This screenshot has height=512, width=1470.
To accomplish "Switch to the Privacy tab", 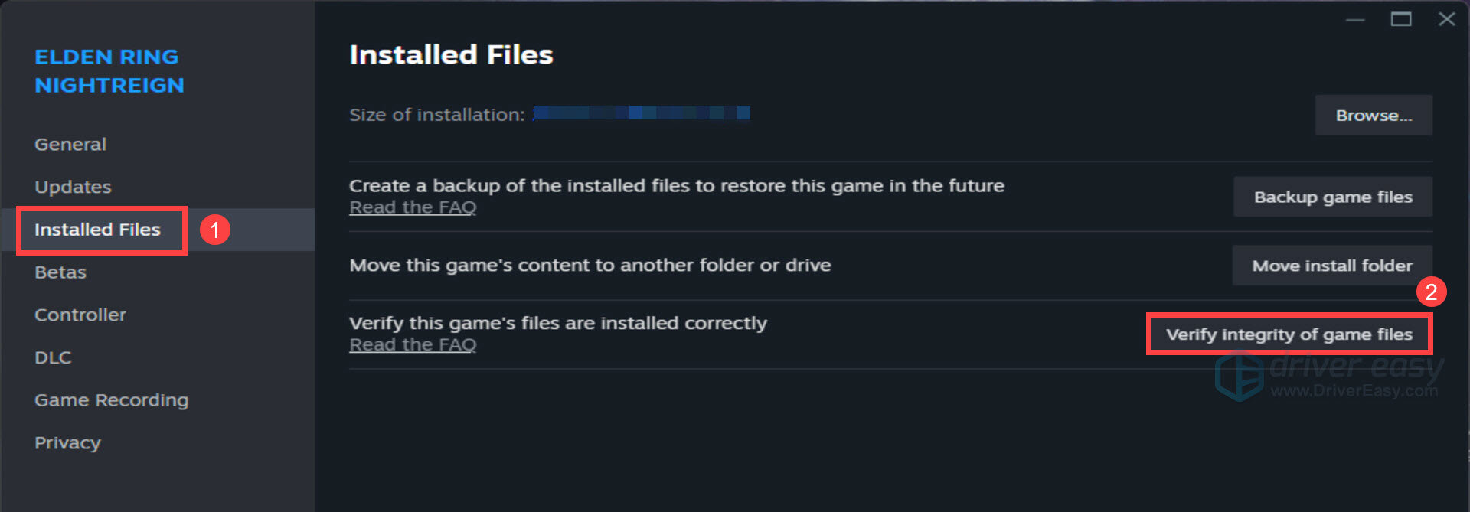I will point(67,443).
